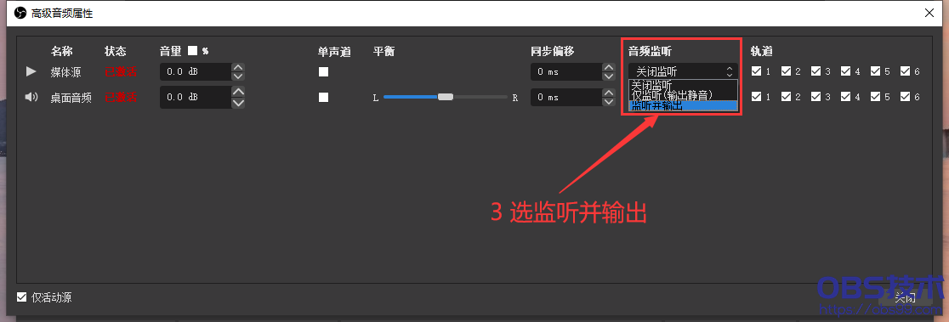Increase 媒体源 volume with up arrow
This screenshot has height=322, width=949.
point(238,68)
